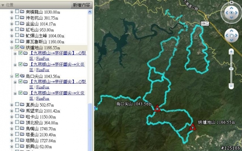
Task: Click the scroll up arrow of the places list
Action: tap(90, 12)
